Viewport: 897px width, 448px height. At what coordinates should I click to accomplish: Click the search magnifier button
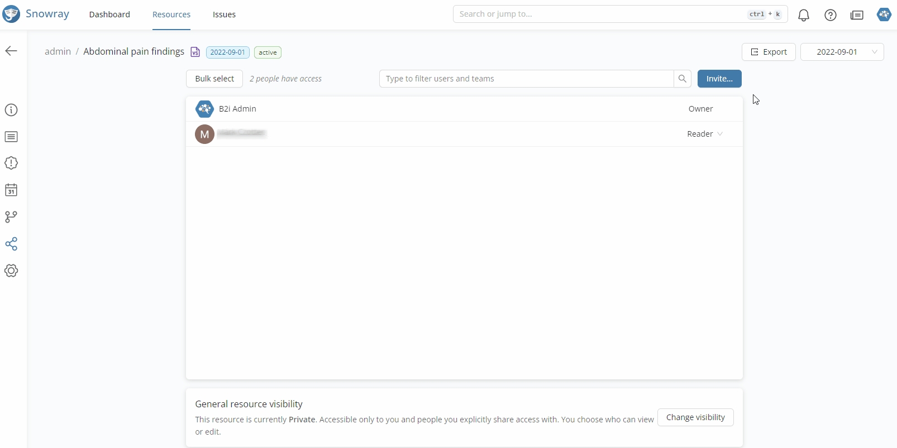(x=682, y=79)
